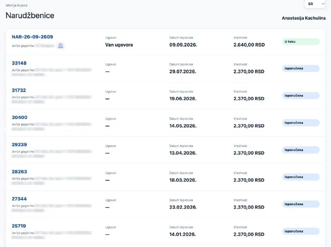The width and height of the screenshot is (331, 247).
Task: Click the 2.370,00 RSD value for order 27344
Action: tap(249, 207)
